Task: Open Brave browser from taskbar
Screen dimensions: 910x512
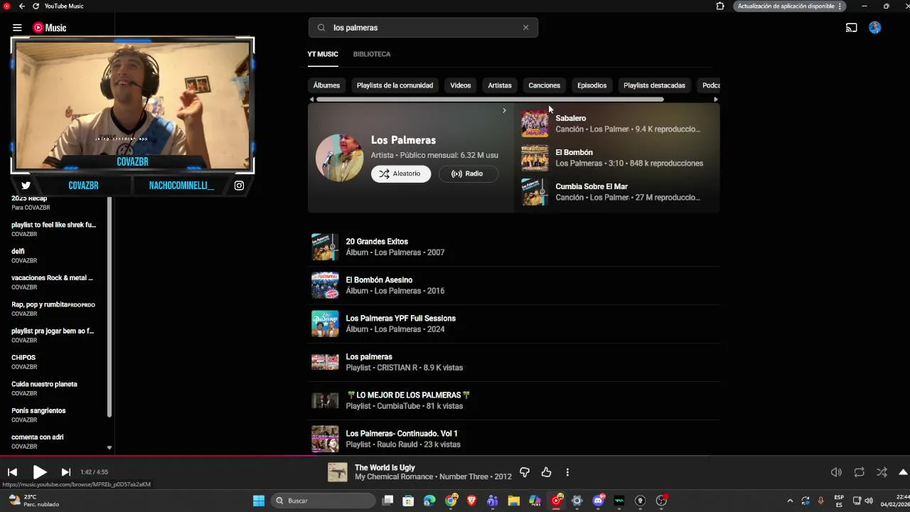Action: (x=471, y=501)
